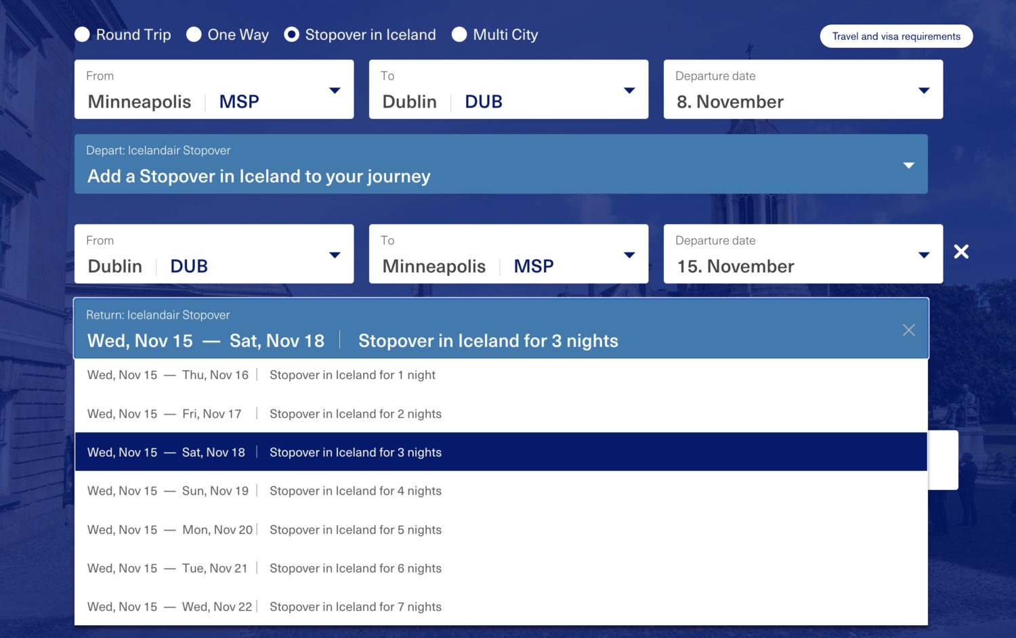Screen dimensions: 1016x638
Task: Pick the highlighted 3 nights stopover option
Action: pyautogui.click(x=501, y=452)
